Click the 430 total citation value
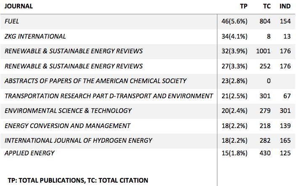The height and width of the screenshot is (186, 296). (265, 153)
